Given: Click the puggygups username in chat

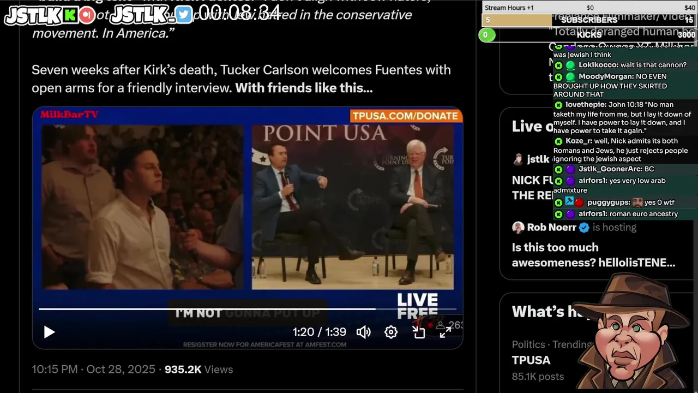Looking at the screenshot, I should (x=609, y=203).
